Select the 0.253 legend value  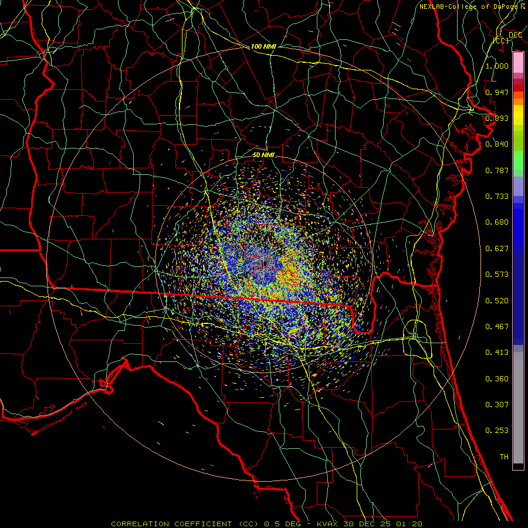(x=497, y=431)
